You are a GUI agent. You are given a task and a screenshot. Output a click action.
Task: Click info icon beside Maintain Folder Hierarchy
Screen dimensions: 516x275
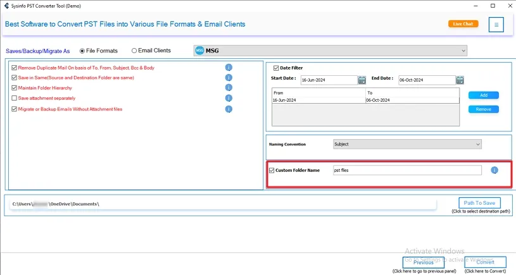pyautogui.click(x=229, y=88)
